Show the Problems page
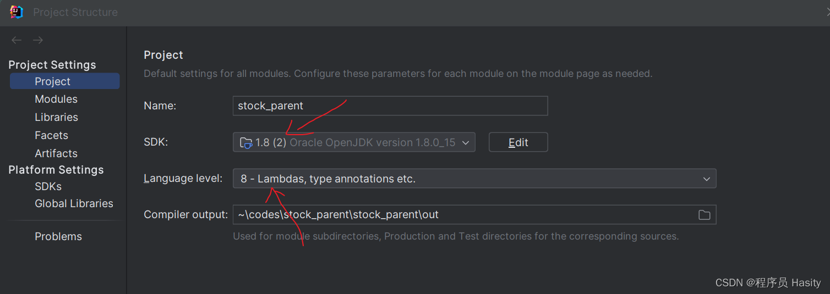This screenshot has height=294, width=830. pyautogui.click(x=58, y=237)
